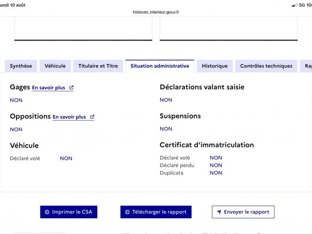Select the Déclarations valant saisie heading
Viewport: 312px width, 234px height.
tap(202, 87)
